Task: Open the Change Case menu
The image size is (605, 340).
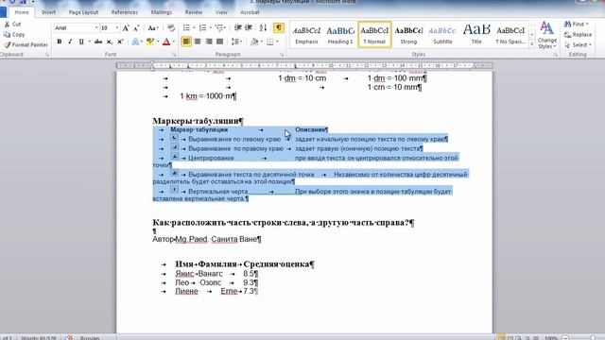Action: click(x=153, y=27)
